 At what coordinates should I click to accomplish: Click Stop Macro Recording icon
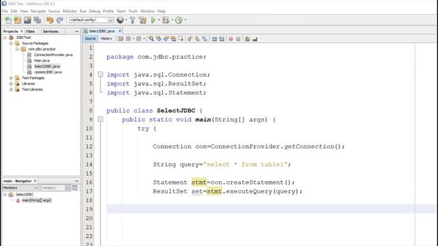point(238,39)
